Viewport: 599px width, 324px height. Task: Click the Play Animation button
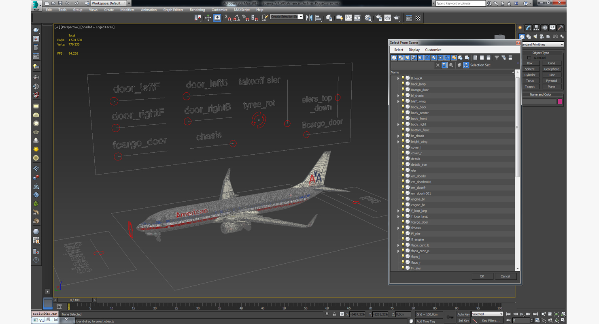tap(522, 314)
